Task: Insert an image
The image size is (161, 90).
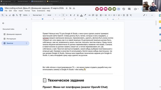Action: [97, 15]
